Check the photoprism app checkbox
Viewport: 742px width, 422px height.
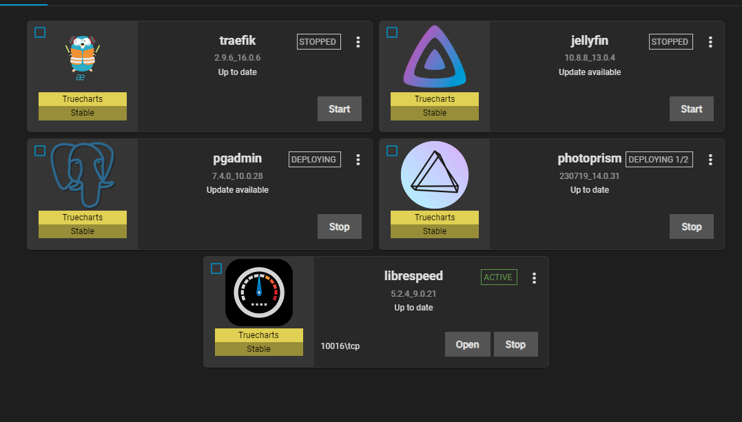click(x=392, y=151)
